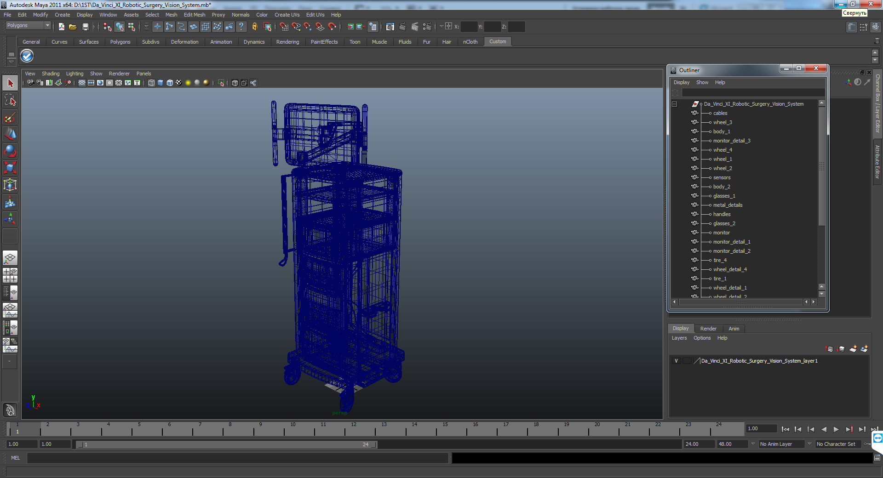Select the Universal Manipulator tool

click(10, 185)
